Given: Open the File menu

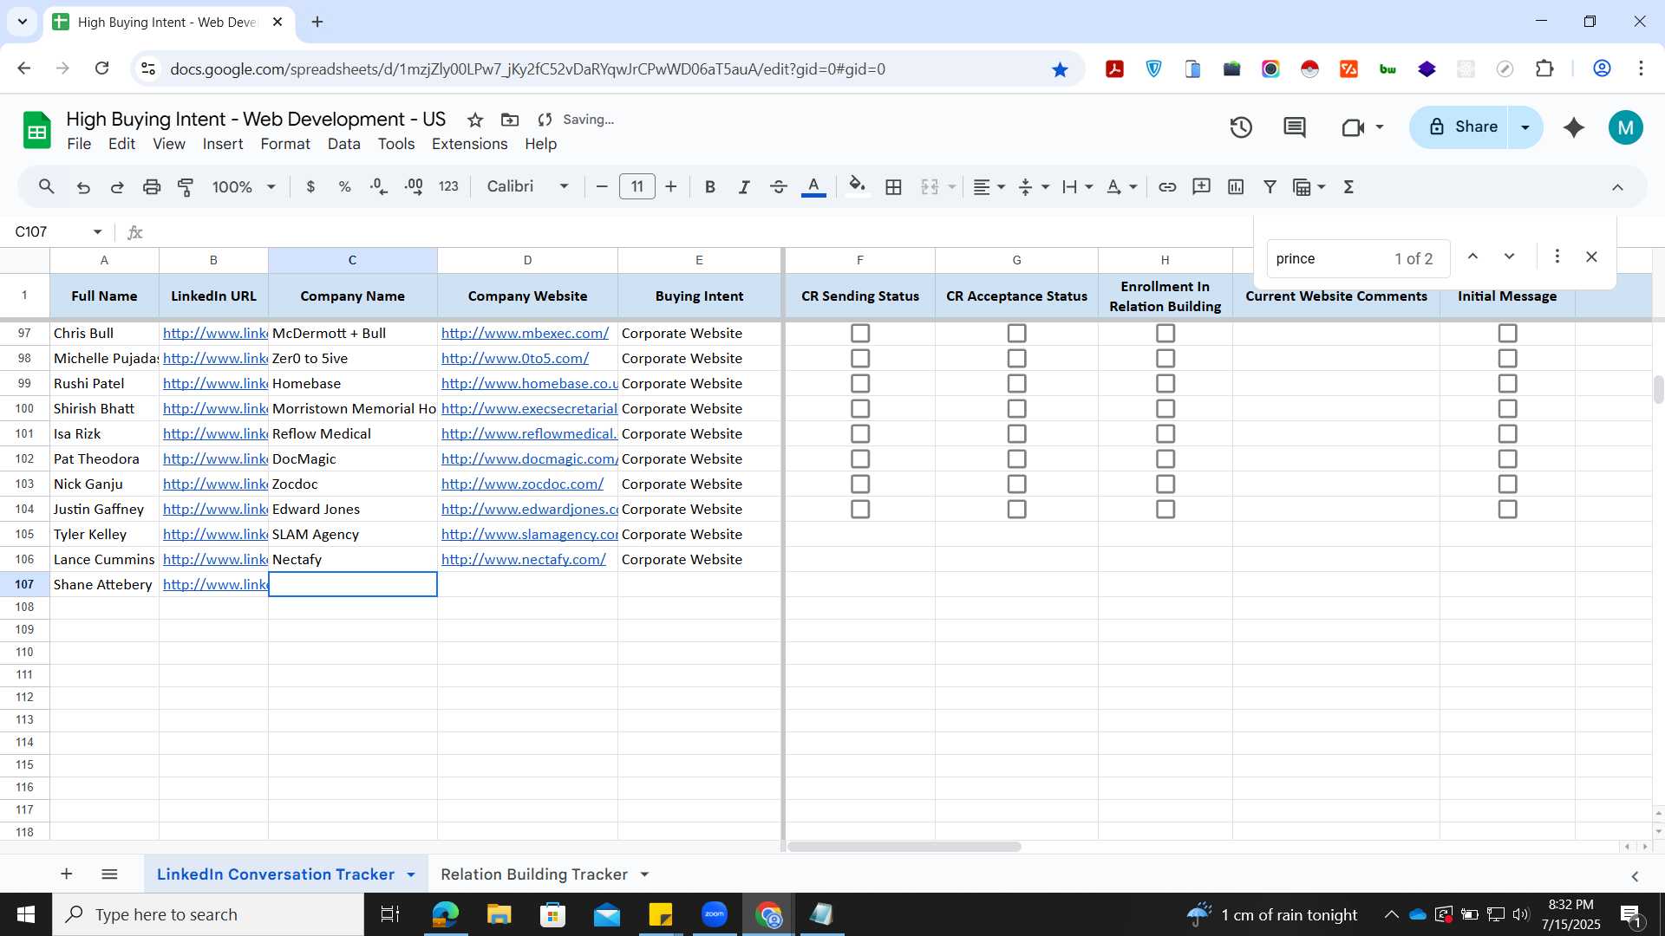Looking at the screenshot, I should pyautogui.click(x=79, y=144).
